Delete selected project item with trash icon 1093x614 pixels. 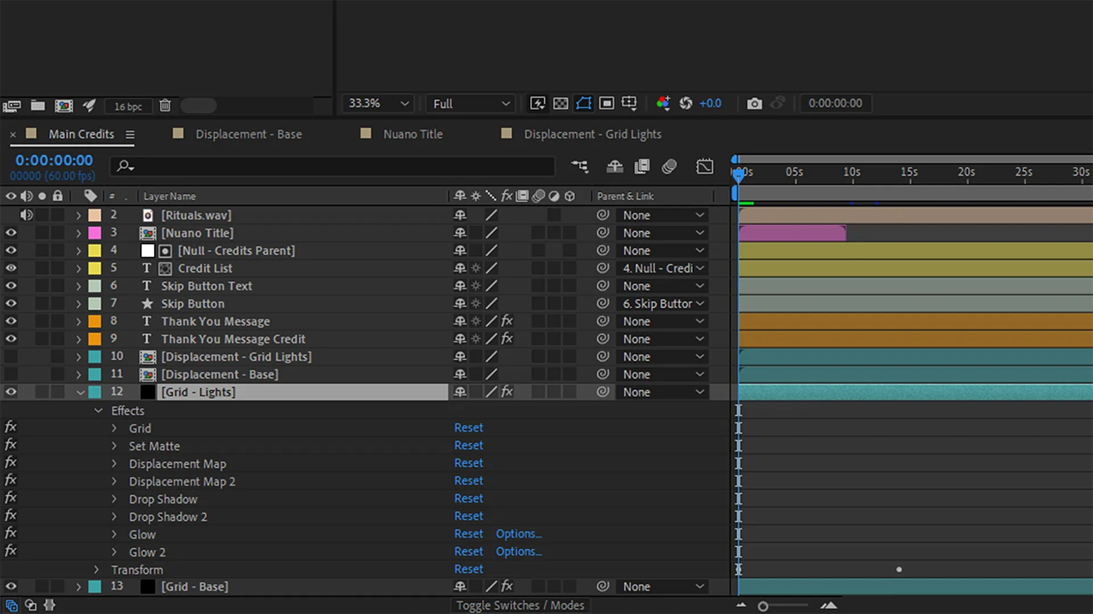click(165, 106)
